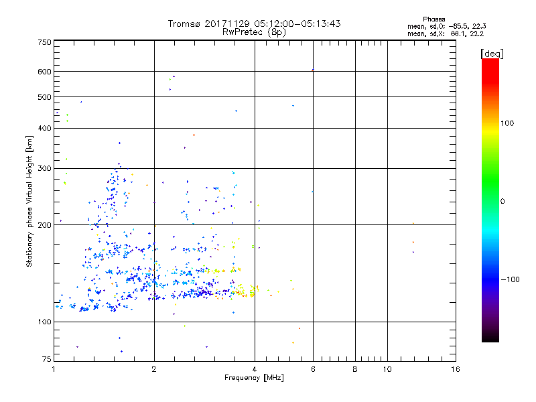Click the height axis tick label "100"
Viewport: 536px width, 402px height.
44,322
